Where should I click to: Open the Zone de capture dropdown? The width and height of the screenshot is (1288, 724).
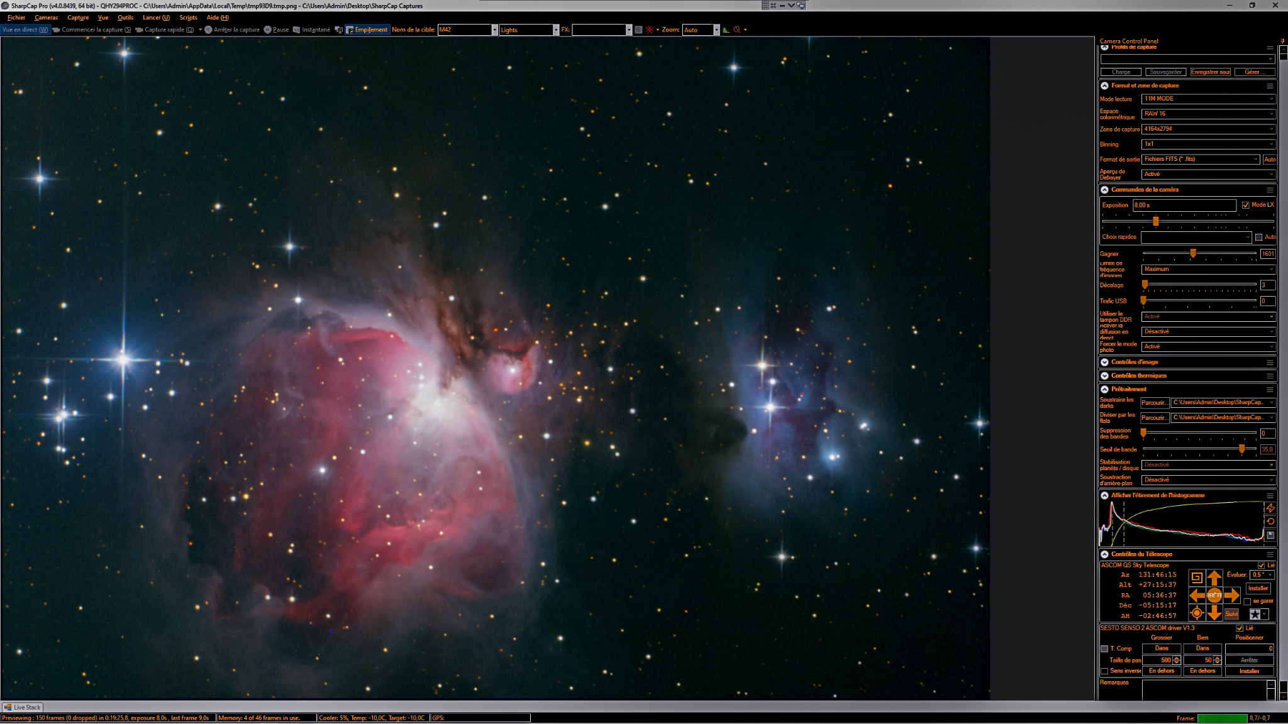click(x=1208, y=129)
